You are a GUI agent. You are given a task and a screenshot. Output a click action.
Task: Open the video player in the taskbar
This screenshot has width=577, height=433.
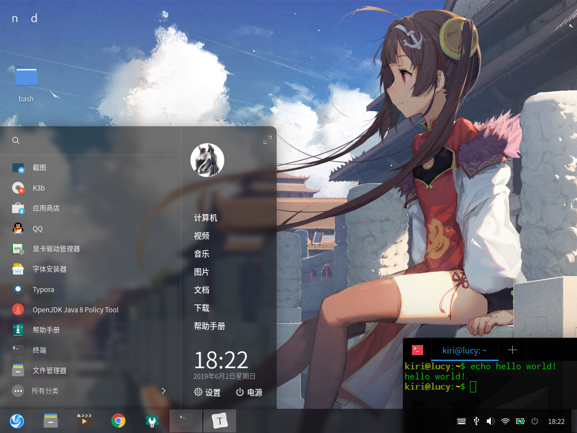tap(85, 421)
